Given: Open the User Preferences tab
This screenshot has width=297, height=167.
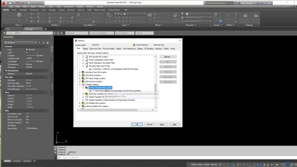Looking at the screenshot, I should pyautogui.click(x=129, y=49).
